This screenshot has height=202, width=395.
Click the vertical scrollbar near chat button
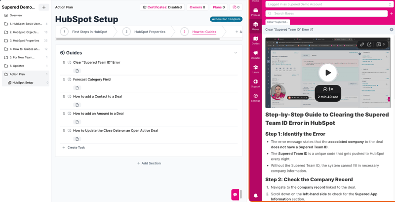coord(241,195)
